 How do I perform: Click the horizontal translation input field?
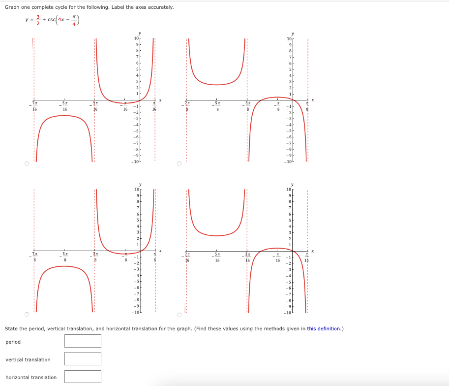click(x=82, y=377)
